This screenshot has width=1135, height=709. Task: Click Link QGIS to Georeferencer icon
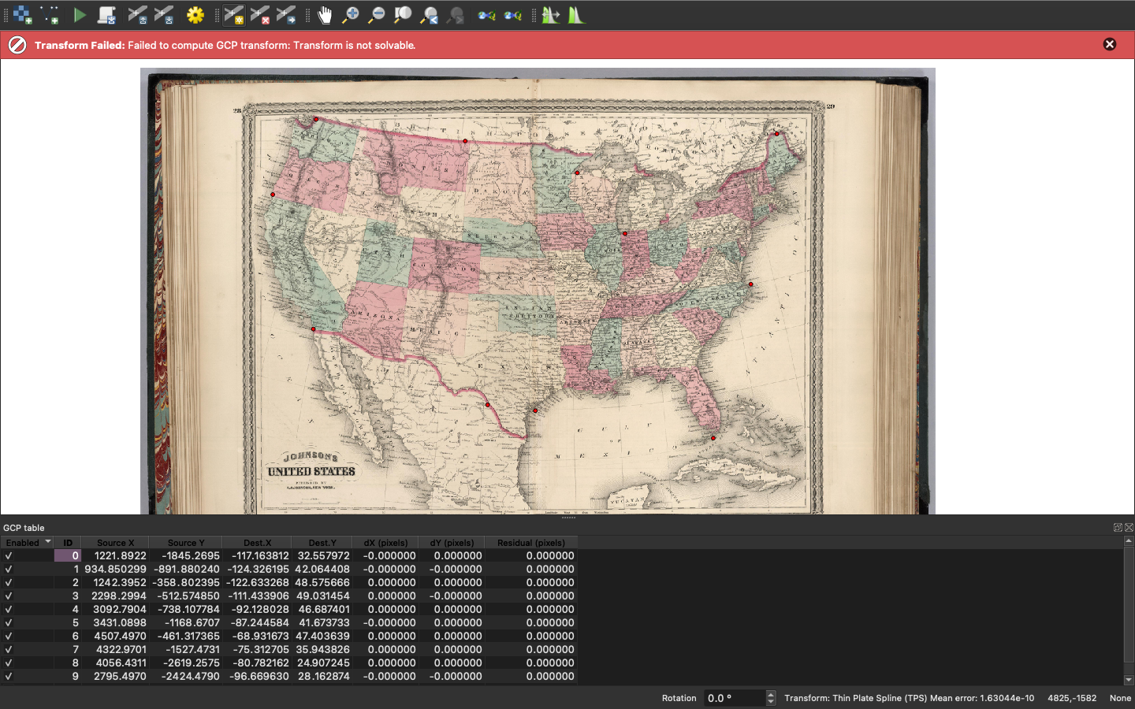[x=513, y=15]
